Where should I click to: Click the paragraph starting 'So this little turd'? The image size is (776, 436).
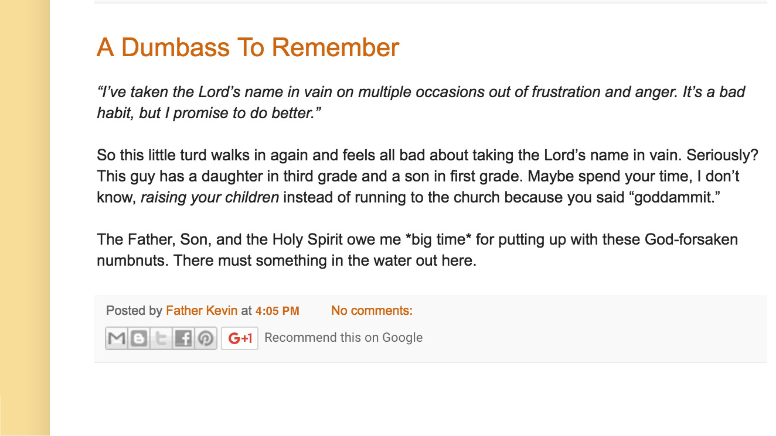[x=428, y=177]
